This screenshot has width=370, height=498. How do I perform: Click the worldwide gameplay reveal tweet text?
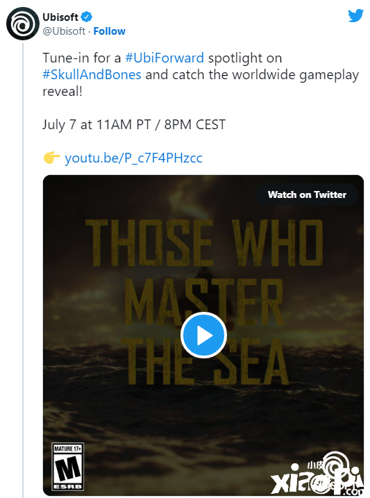[x=201, y=74]
